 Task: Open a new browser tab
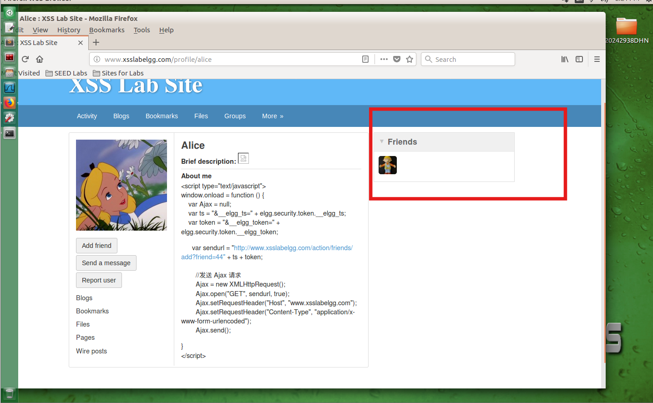[x=96, y=42]
